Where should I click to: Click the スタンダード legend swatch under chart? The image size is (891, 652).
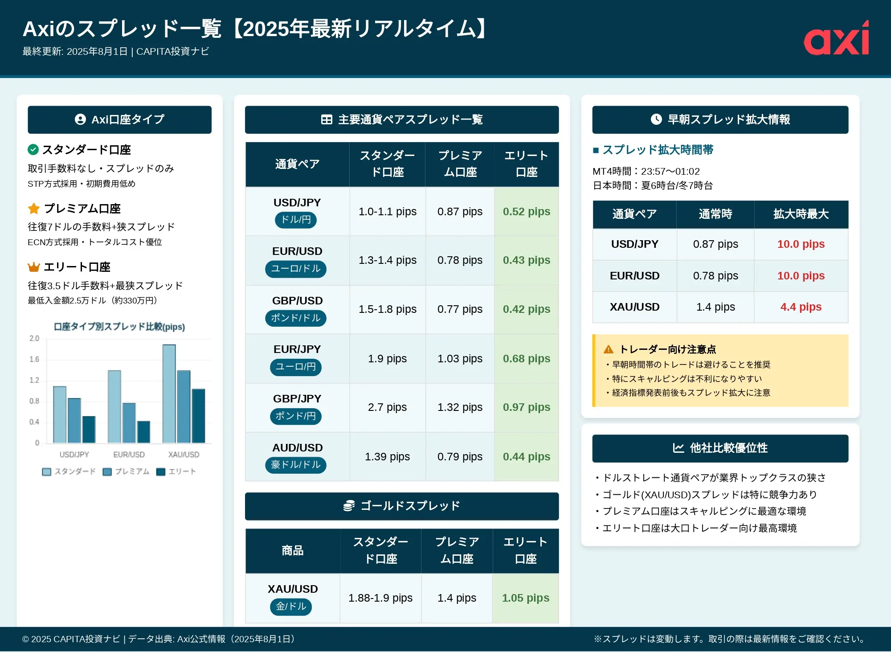click(x=46, y=472)
